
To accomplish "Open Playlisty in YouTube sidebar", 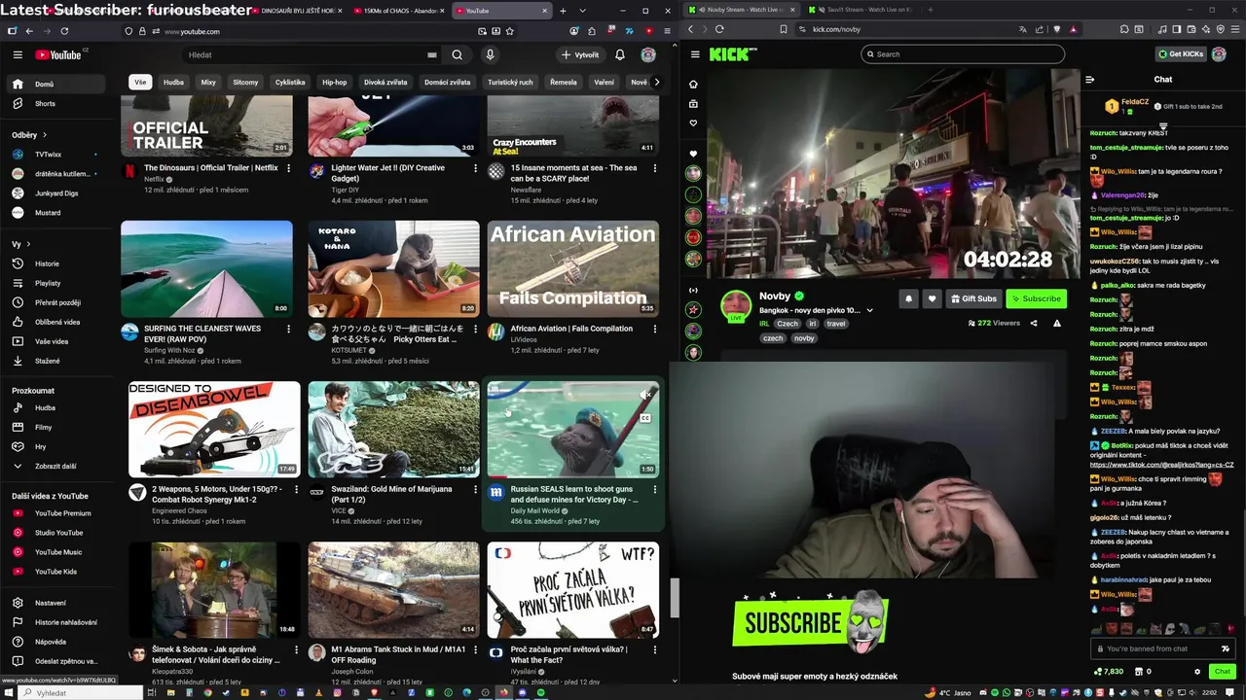I will coord(48,283).
